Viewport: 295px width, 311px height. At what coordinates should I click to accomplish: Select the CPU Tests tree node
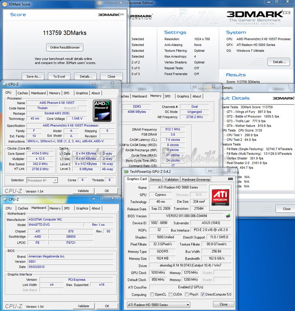click(x=242, y=130)
